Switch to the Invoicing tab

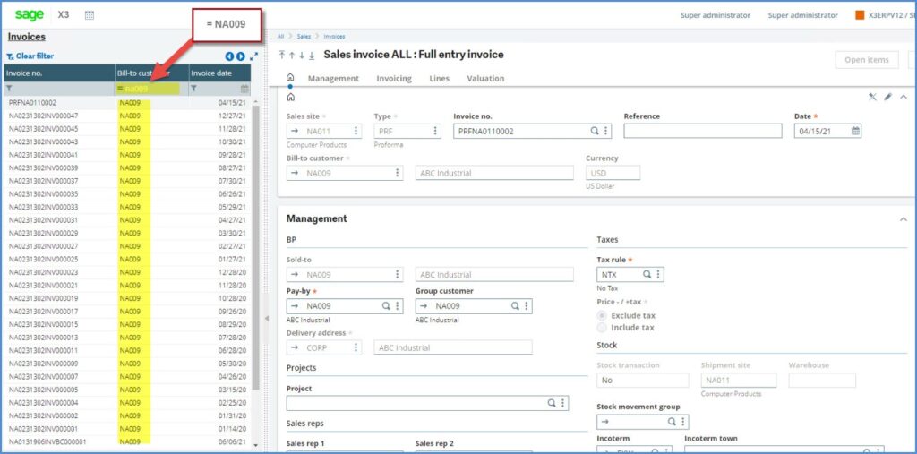point(394,79)
